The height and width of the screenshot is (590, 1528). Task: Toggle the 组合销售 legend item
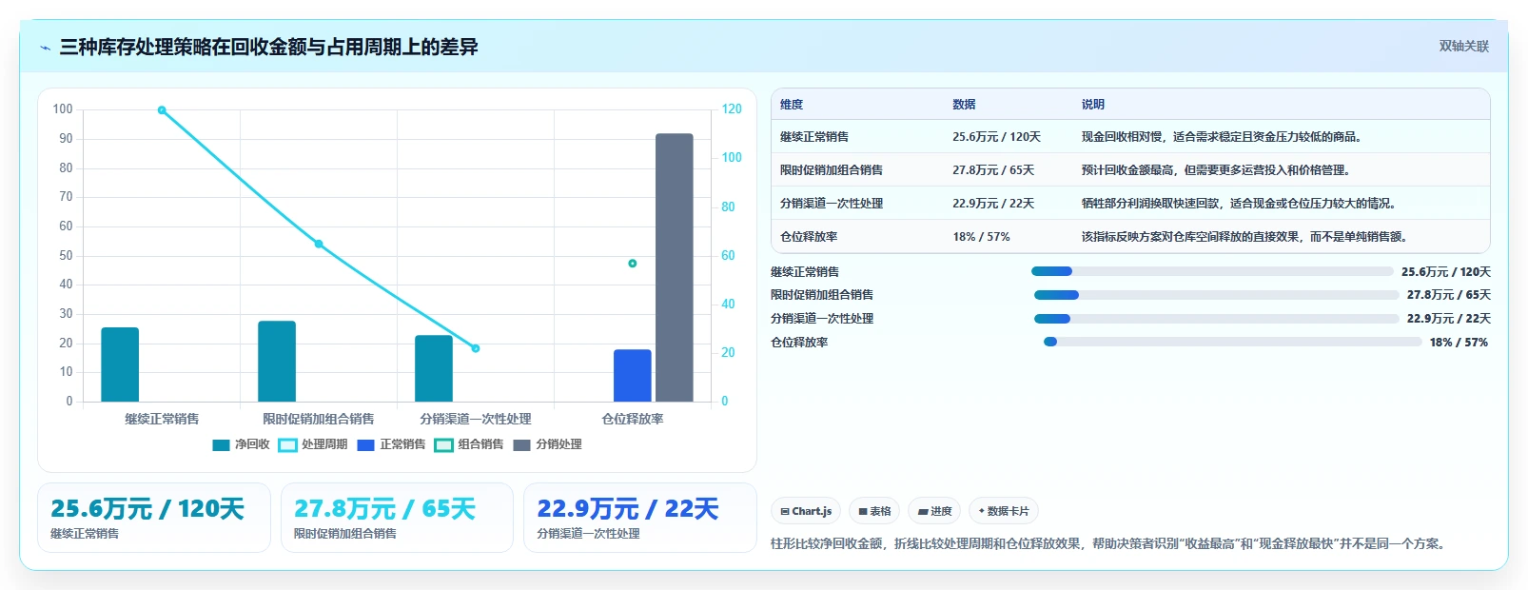tap(469, 444)
